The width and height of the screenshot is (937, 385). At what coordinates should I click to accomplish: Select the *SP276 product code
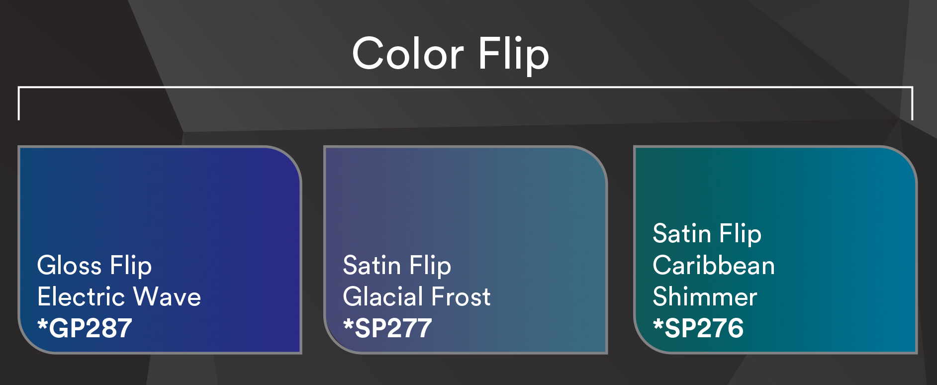click(698, 328)
